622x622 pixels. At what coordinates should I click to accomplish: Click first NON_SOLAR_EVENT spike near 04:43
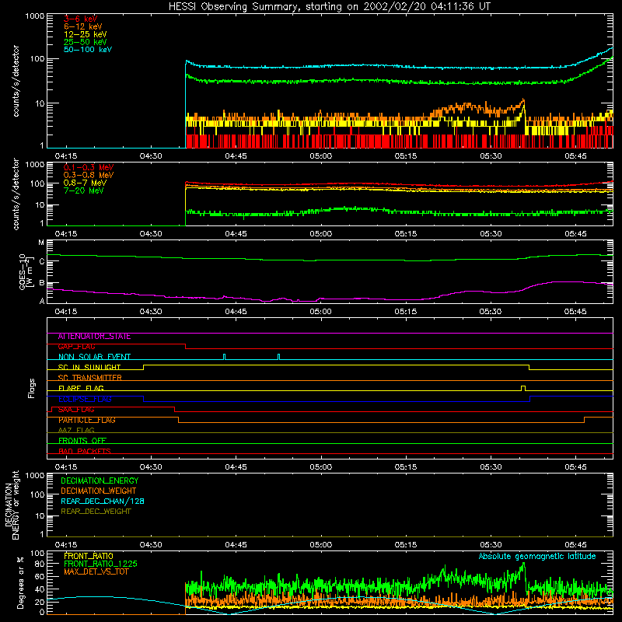coord(225,357)
